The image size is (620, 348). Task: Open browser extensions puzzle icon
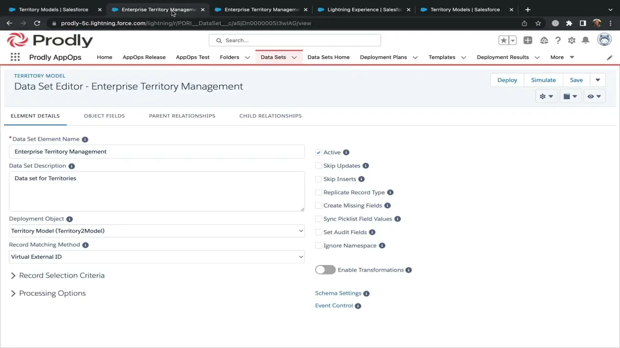pos(569,23)
